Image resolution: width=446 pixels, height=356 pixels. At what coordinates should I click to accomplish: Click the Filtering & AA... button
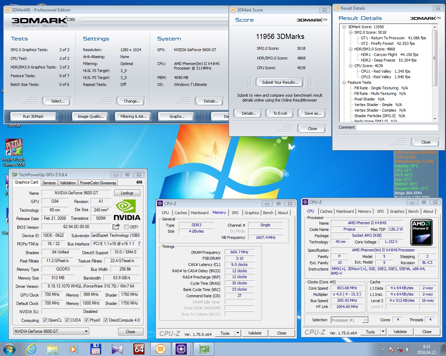coord(133,116)
